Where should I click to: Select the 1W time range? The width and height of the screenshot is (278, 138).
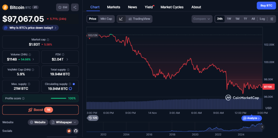pos(229,19)
